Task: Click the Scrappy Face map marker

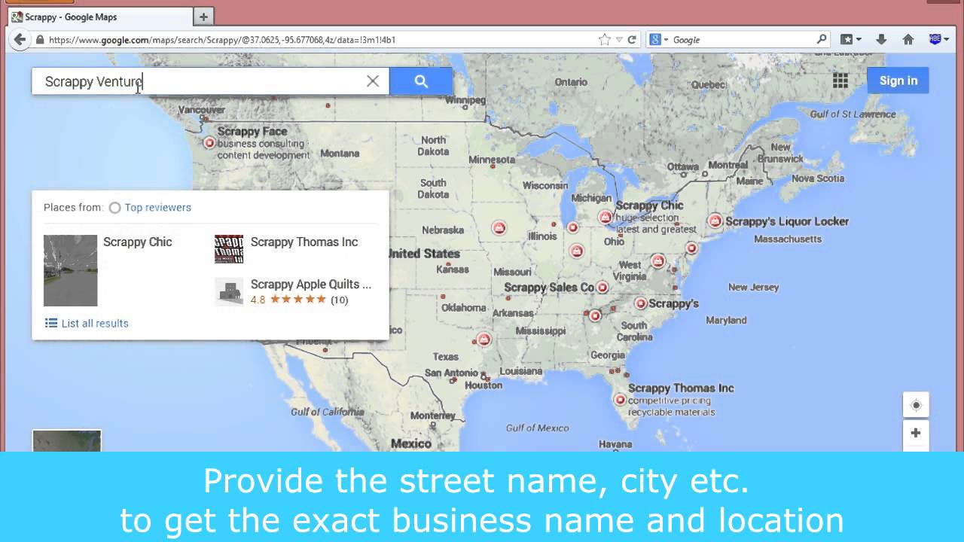Action: click(210, 142)
